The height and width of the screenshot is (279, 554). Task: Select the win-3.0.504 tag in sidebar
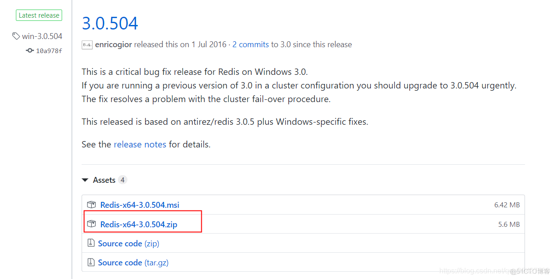(x=42, y=36)
